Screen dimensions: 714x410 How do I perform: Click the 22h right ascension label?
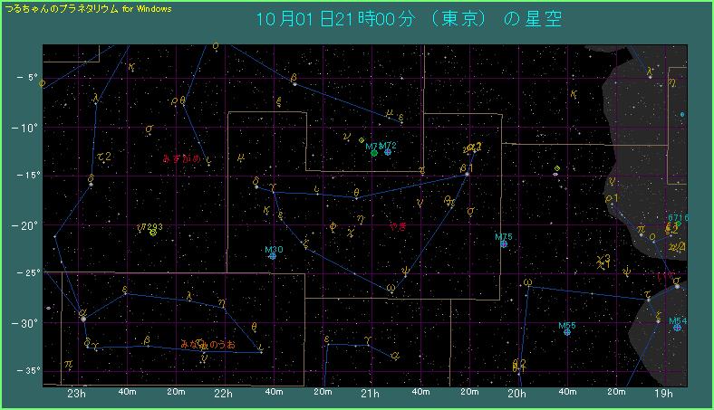pos(224,394)
